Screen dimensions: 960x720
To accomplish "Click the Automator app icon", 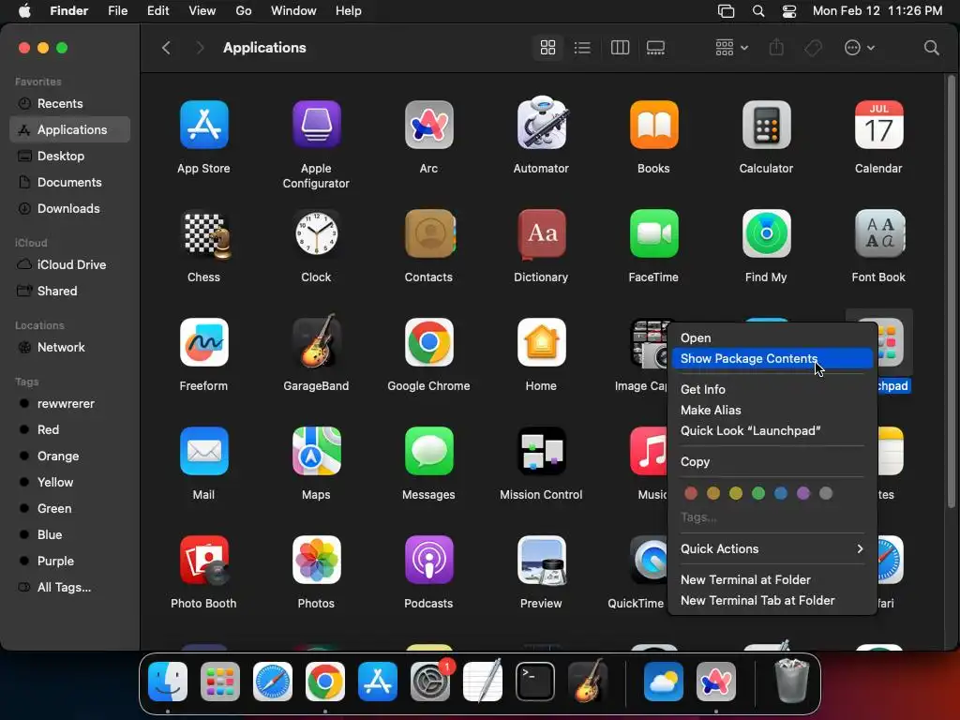I will tap(541, 124).
